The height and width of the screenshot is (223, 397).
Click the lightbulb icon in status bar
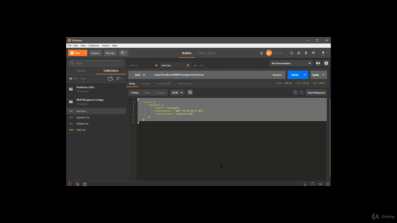point(305,184)
